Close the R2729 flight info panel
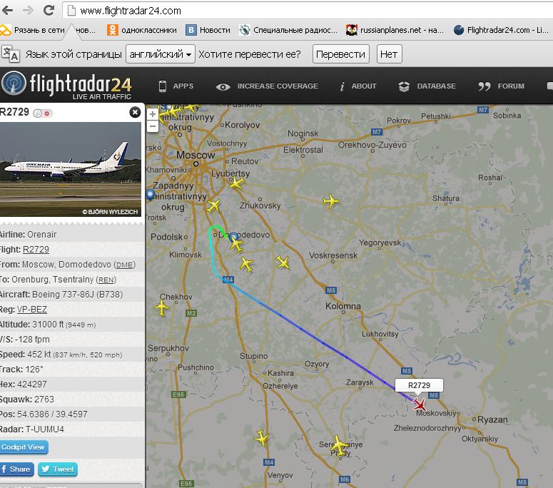The height and width of the screenshot is (488, 553). point(135,112)
